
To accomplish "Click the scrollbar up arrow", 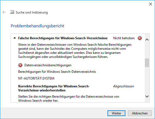I will (147, 40).
